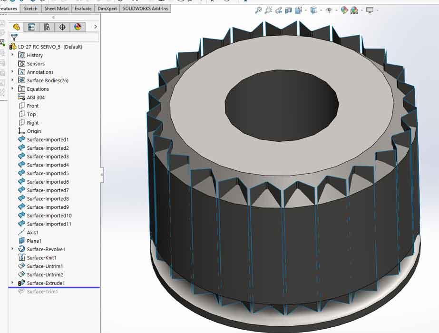The width and height of the screenshot is (439, 333).
Task: Select the Features tab
Action: (x=9, y=9)
